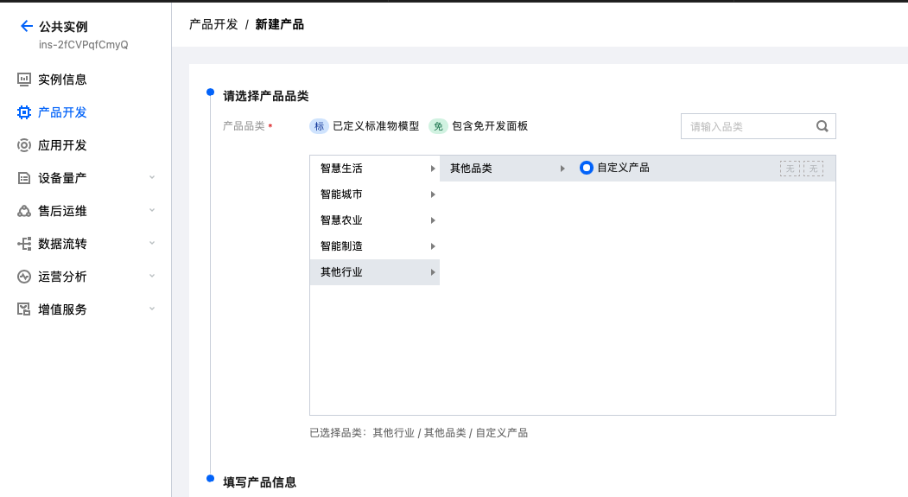This screenshot has height=497, width=908.
Task: Click the 产品开发 breadcrumb link
Action: (x=213, y=24)
